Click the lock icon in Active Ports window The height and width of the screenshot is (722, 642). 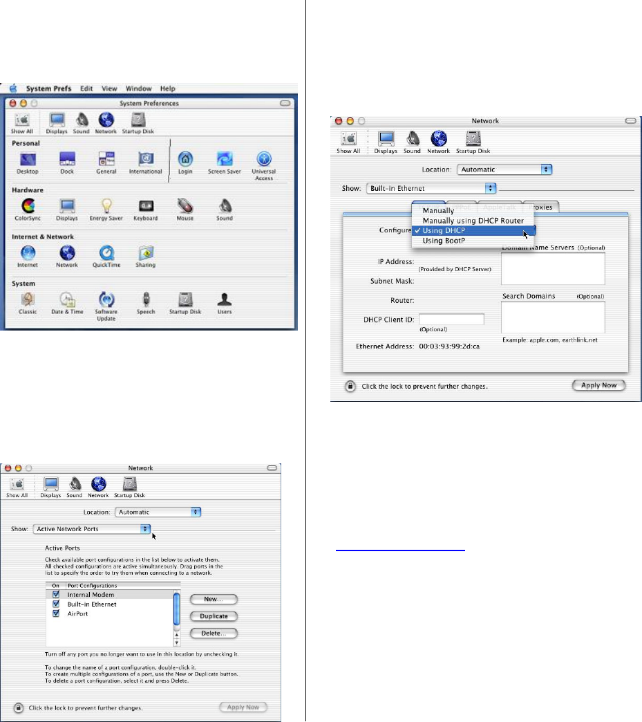pyautogui.click(x=18, y=707)
